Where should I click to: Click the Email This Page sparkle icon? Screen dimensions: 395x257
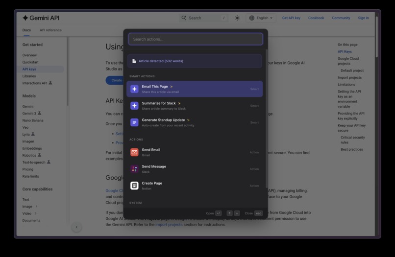pos(134,89)
